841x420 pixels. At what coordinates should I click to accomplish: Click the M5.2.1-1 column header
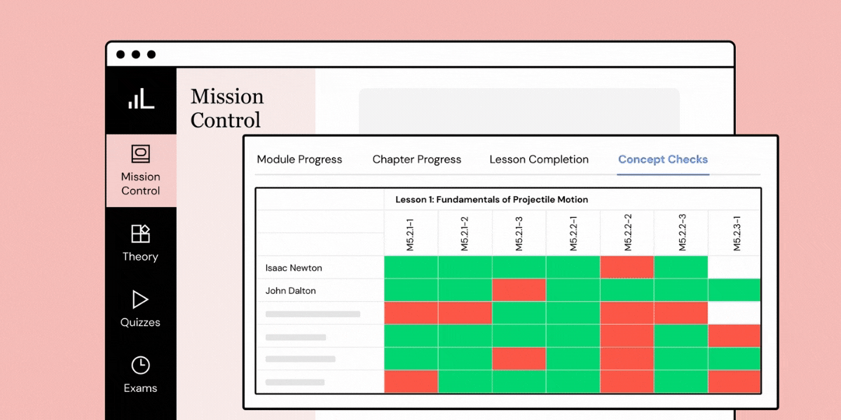pyautogui.click(x=411, y=233)
